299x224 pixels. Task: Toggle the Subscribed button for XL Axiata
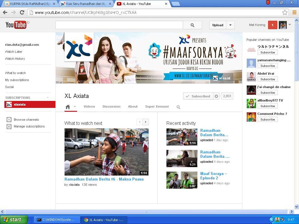(x=198, y=96)
